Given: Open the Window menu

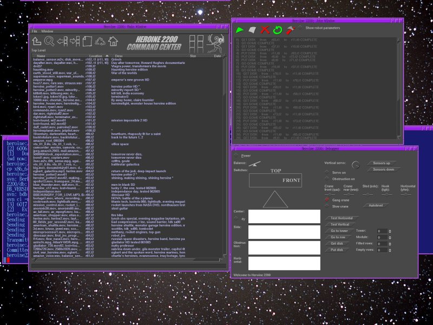Looking at the screenshot, I should click(x=47, y=31).
